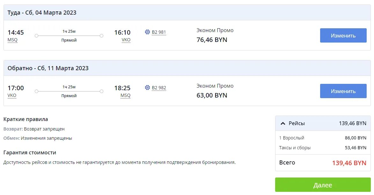Open flight number B2 981 details
The width and height of the screenshot is (374, 195).
pos(159,32)
